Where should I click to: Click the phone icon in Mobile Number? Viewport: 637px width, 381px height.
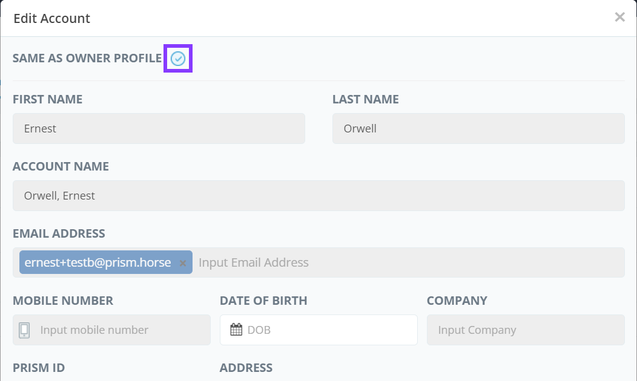pos(24,330)
